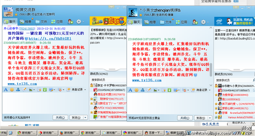Click right chat message scrollbar thumb
This screenshot has width=255, height=136.
coord(211,70)
